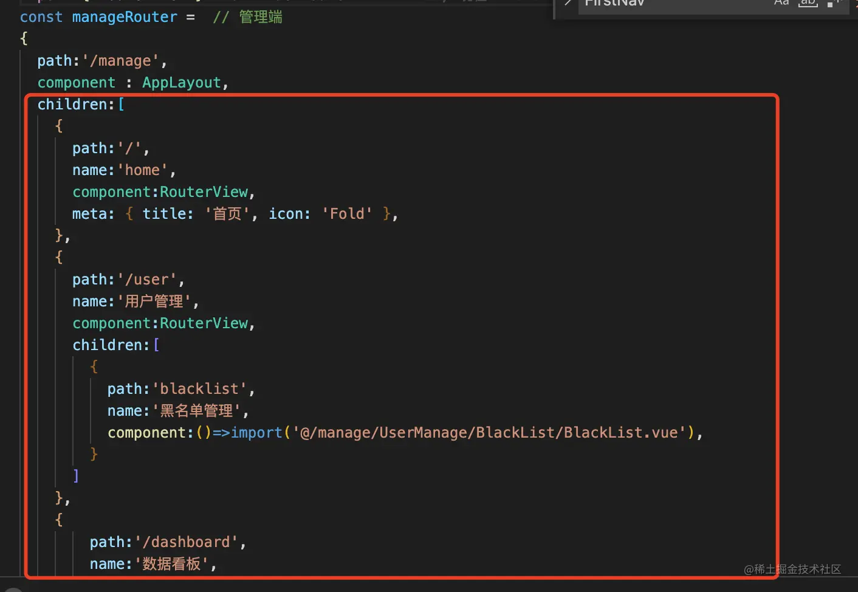858x592 pixels.
Task: Click the const keyword before manageRouter
Action: coord(41,17)
